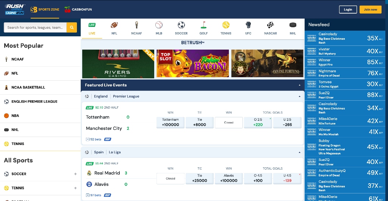The height and width of the screenshot is (201, 388).
Task: Click the SGP badge for Tottenham match
Action: (108, 139)
